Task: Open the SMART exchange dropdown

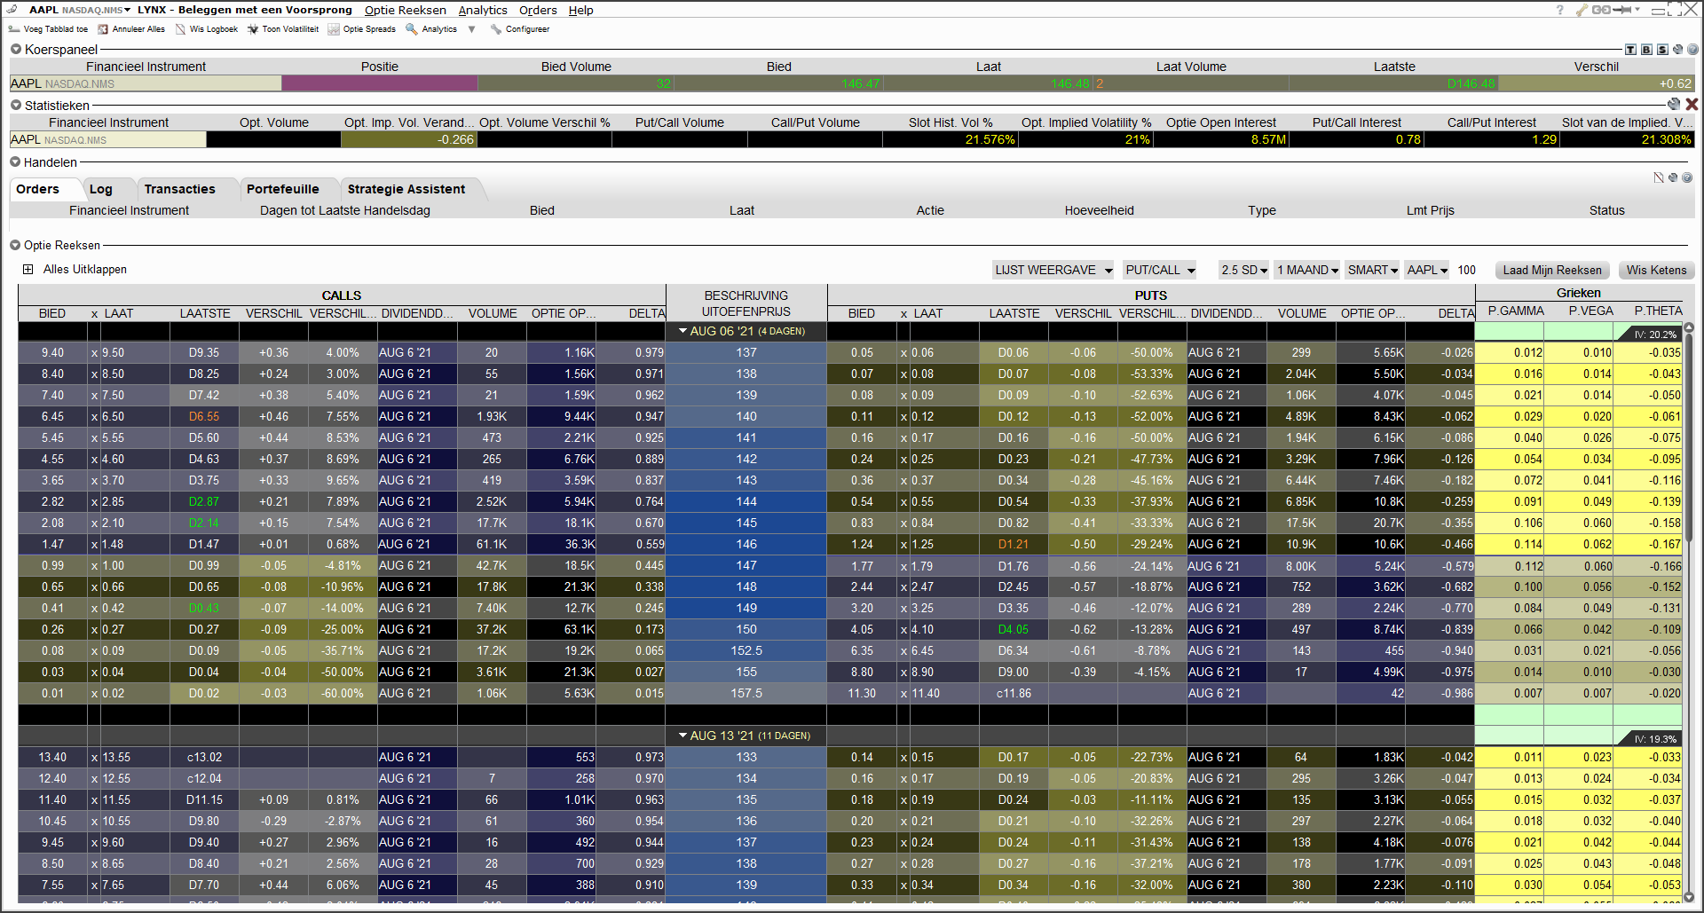Action: (1372, 270)
